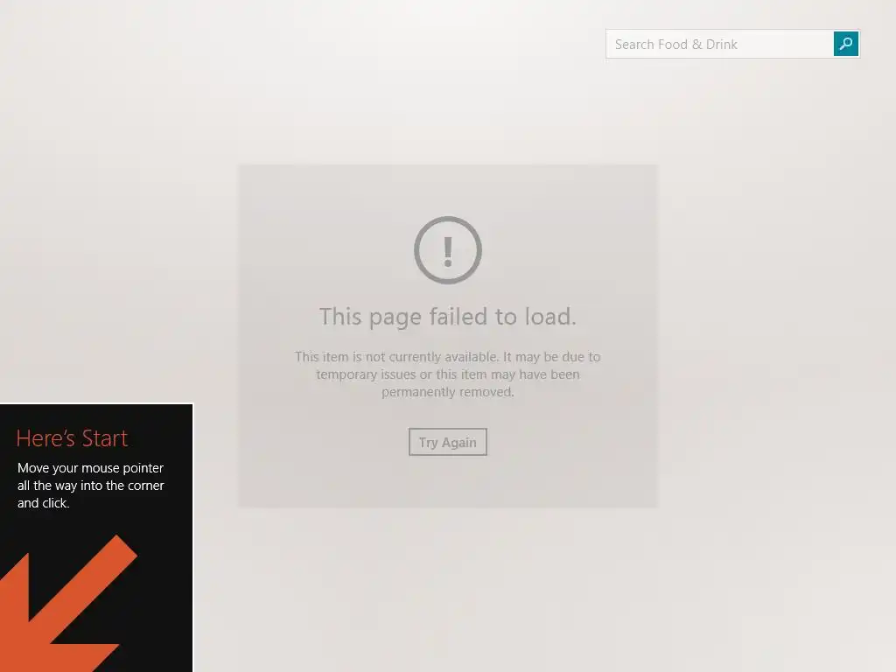This screenshot has height=672, width=896.
Task: Retry loading with the Try Again button
Action: coord(448,442)
